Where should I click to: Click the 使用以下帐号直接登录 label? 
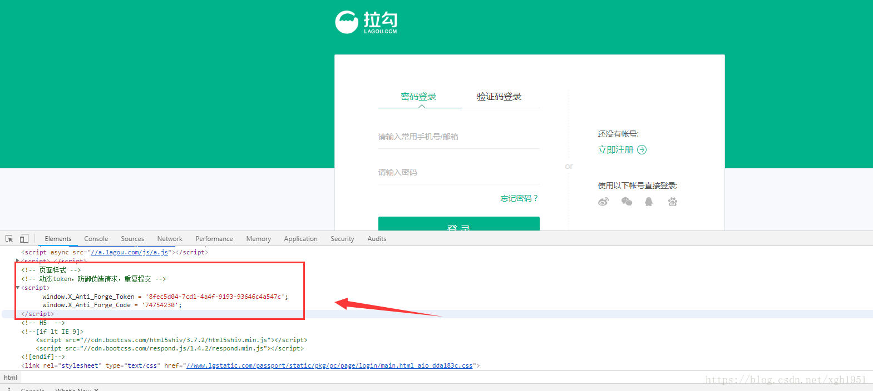point(638,186)
